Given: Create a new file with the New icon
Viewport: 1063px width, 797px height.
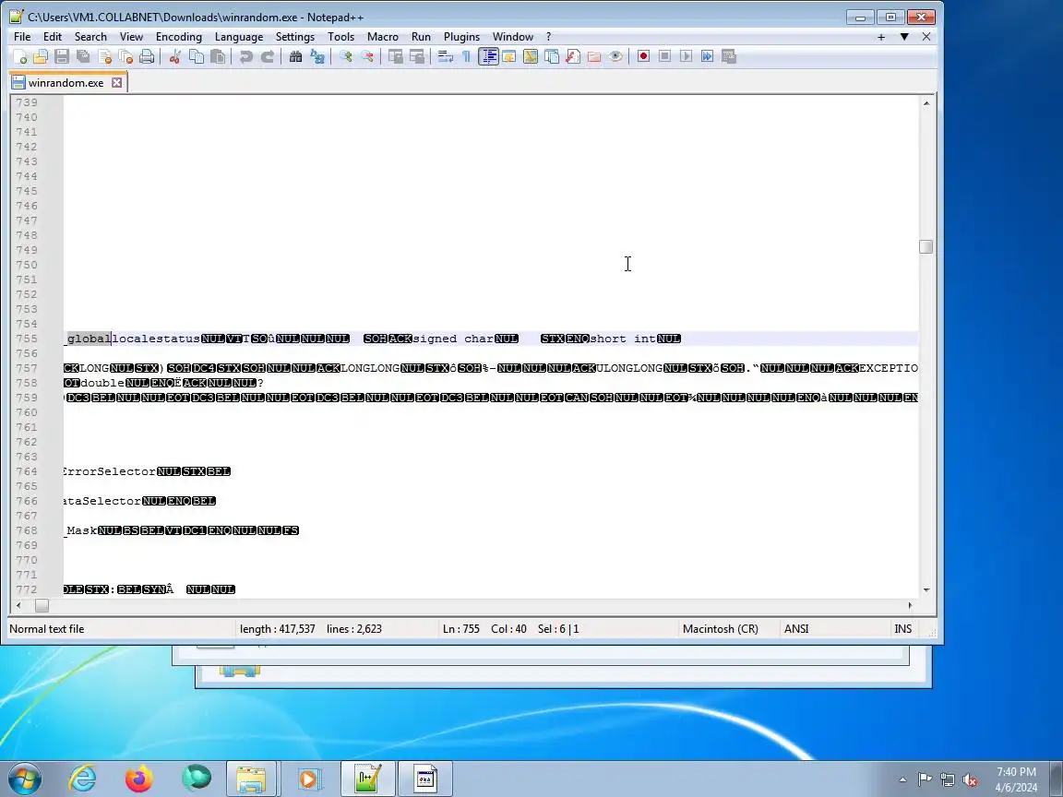Looking at the screenshot, I should [x=19, y=56].
